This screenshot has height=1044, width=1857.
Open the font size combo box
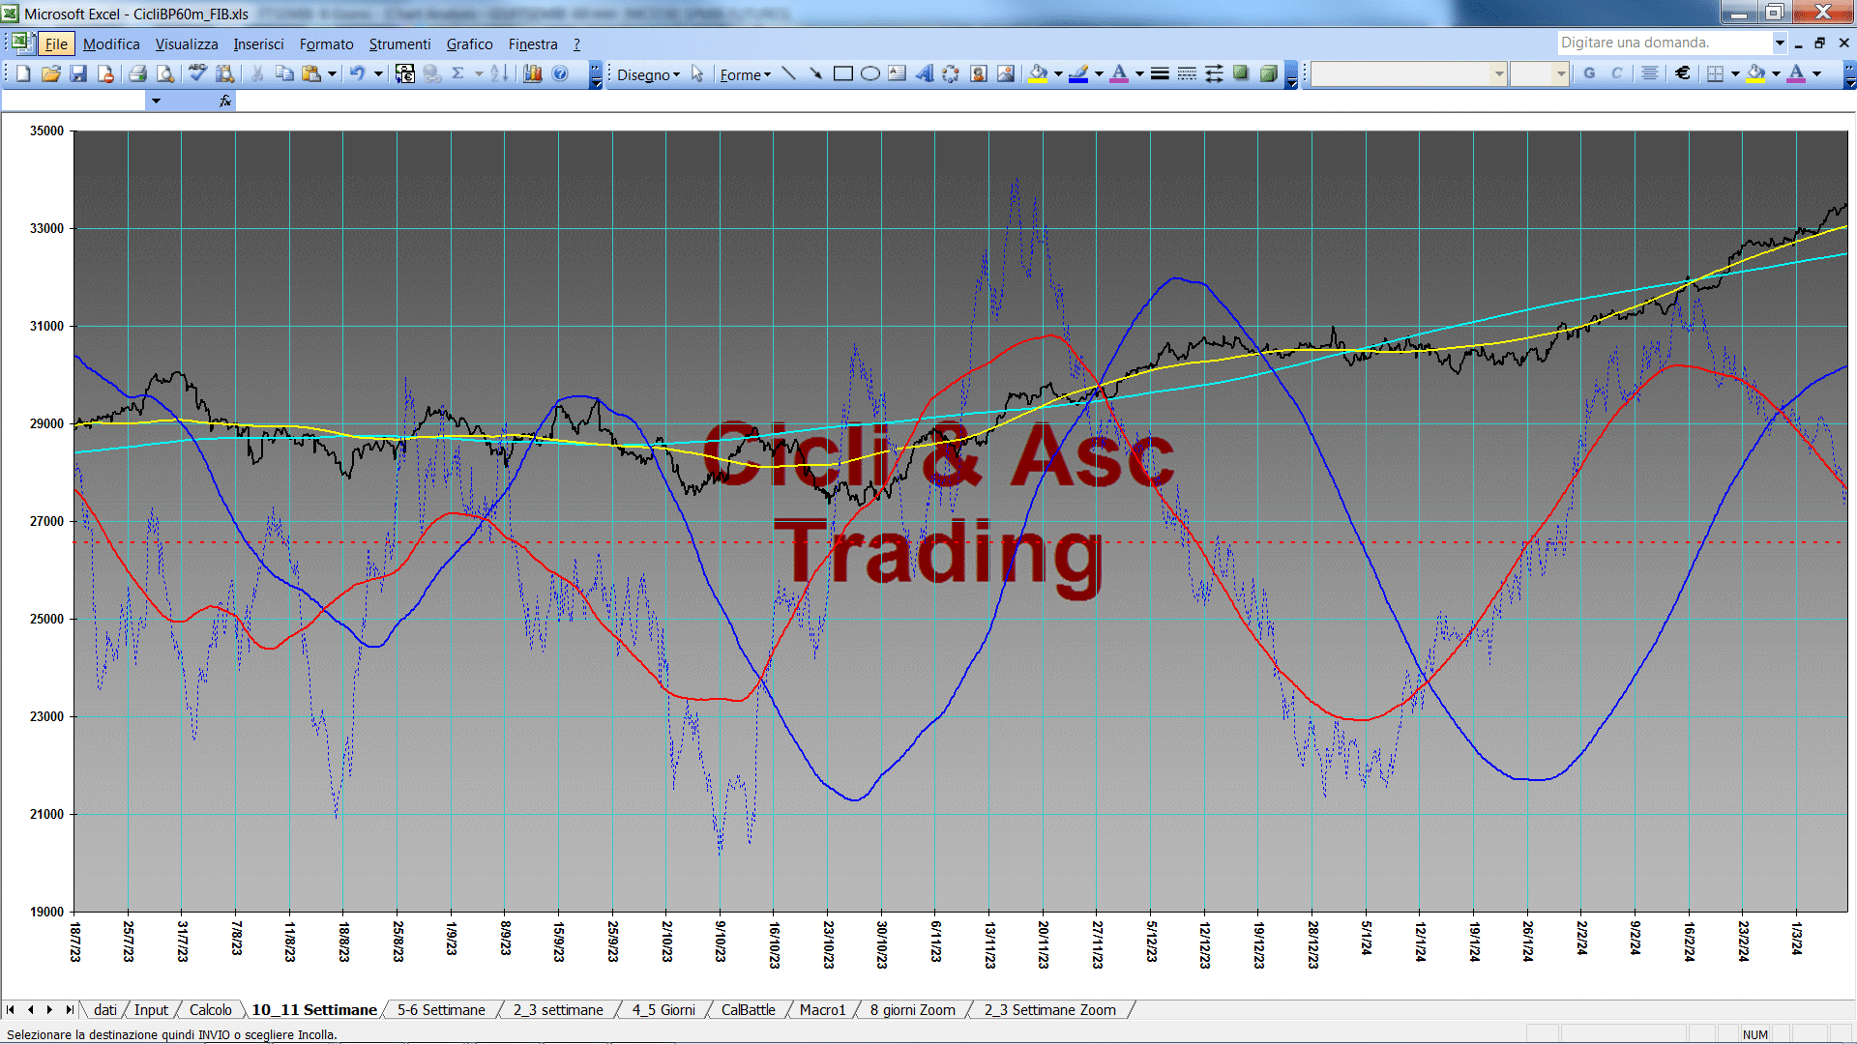pos(1540,73)
